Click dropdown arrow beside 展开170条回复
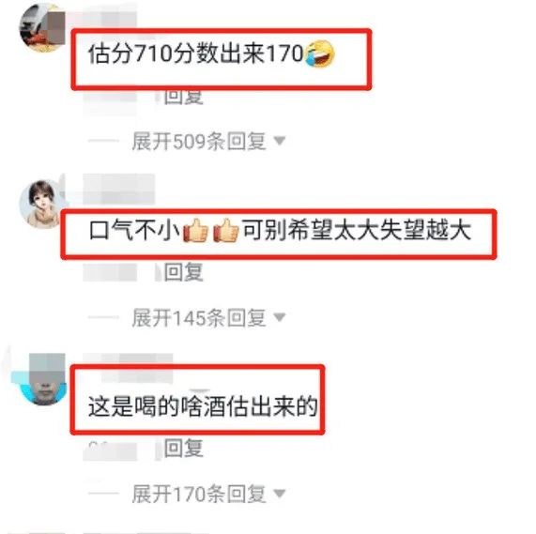The height and width of the screenshot is (534, 536). 280,494
